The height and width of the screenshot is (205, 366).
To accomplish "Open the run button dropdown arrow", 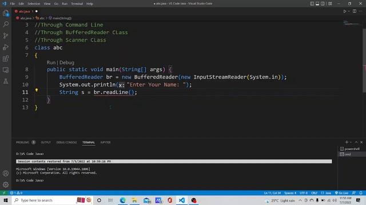I will click(349, 11).
